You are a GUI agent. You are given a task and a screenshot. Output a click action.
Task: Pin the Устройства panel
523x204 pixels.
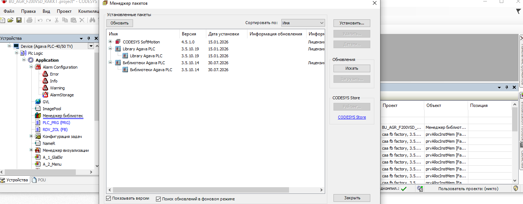coord(89,38)
